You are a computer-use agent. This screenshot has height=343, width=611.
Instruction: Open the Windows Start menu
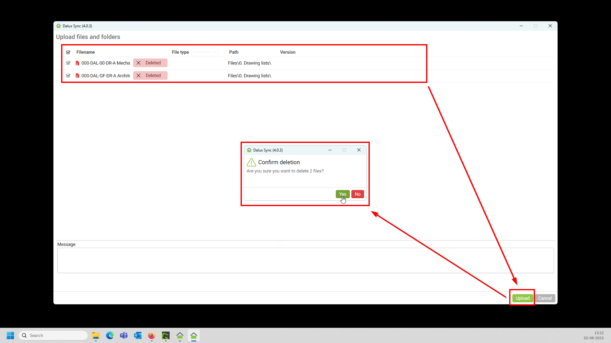point(11,336)
